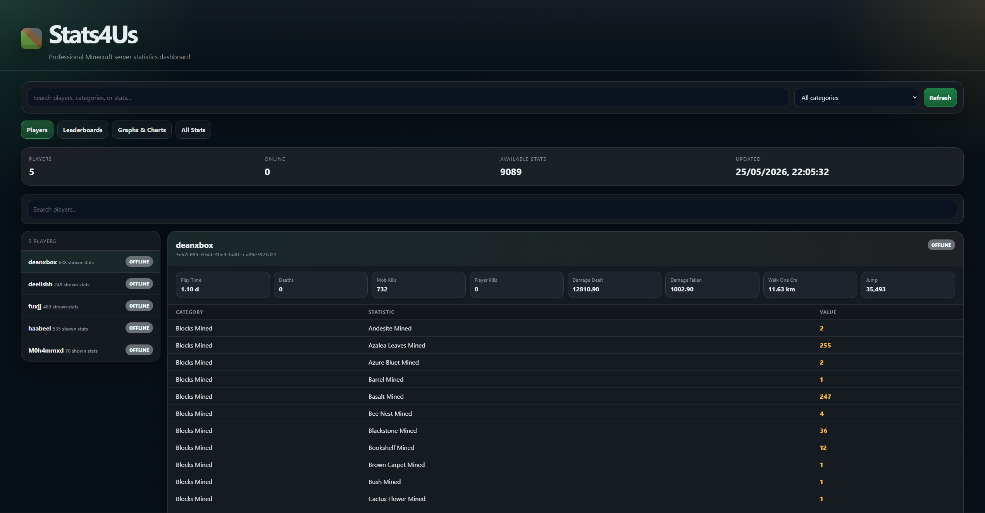The image size is (985, 513).
Task: Select player fuxjj in the list
Action: coord(90,306)
